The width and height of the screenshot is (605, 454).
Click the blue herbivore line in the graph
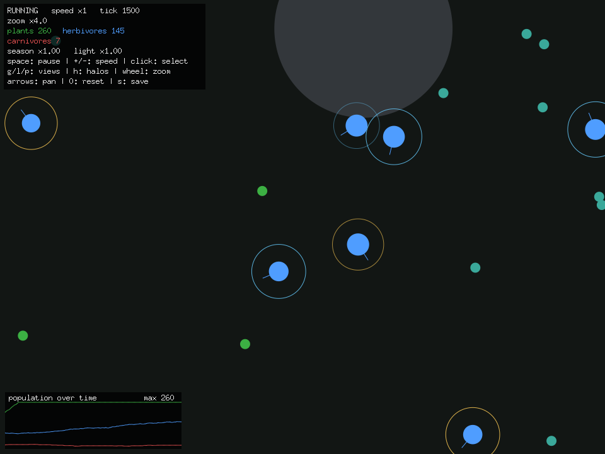[93, 428]
